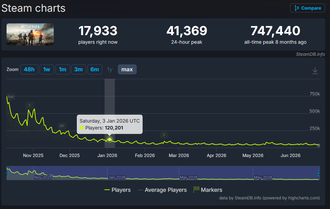Click the Nov 2025 x-axis label
The height and width of the screenshot is (209, 330).
pyautogui.click(x=33, y=155)
